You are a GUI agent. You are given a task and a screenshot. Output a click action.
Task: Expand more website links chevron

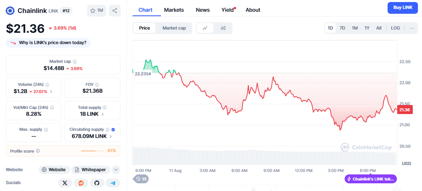pos(116,170)
